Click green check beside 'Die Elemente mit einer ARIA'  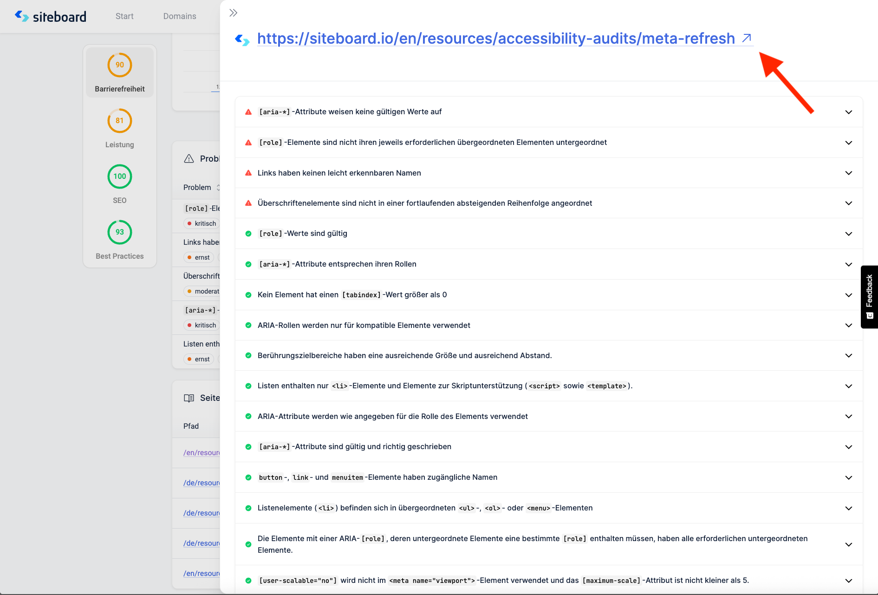248,544
